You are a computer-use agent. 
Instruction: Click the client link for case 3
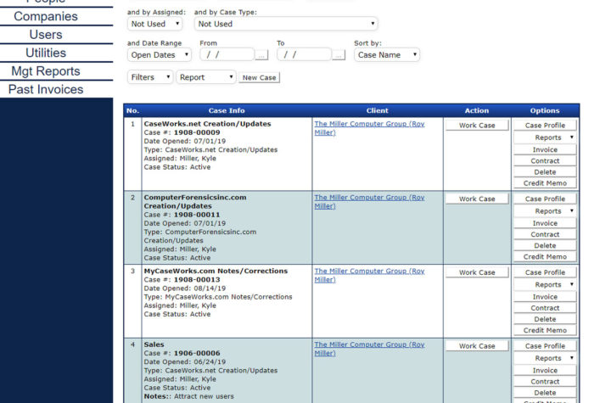(x=369, y=275)
